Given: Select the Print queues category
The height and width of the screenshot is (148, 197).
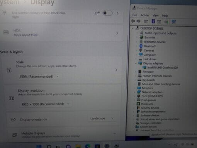Looking at the screenshot, I should coord(148,100).
